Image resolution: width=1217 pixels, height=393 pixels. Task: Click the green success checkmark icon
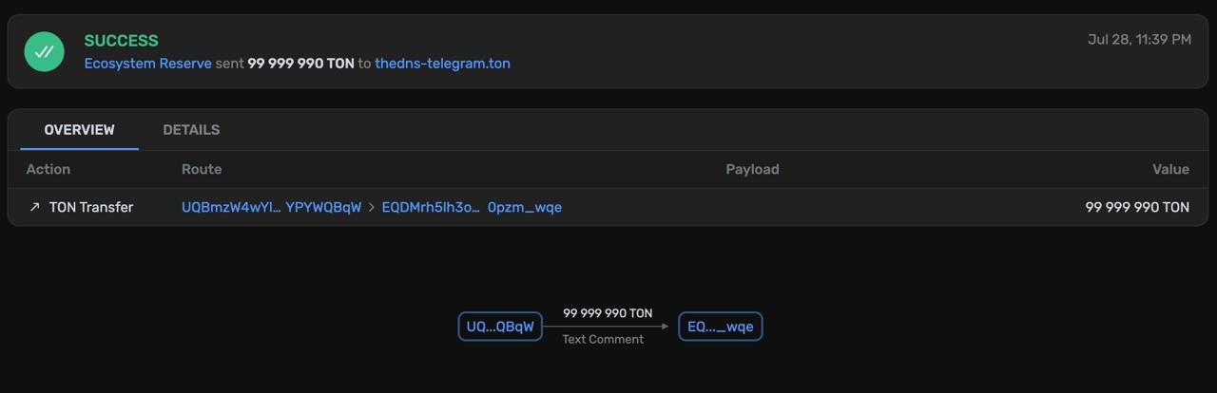click(44, 52)
